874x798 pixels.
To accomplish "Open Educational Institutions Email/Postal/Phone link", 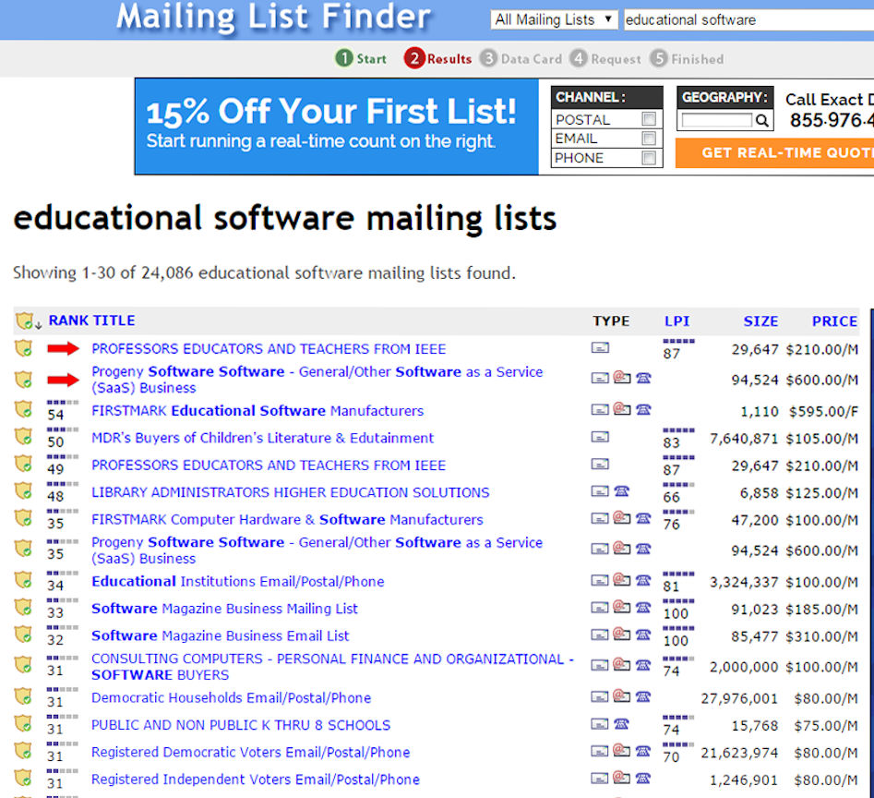I will coord(238,581).
